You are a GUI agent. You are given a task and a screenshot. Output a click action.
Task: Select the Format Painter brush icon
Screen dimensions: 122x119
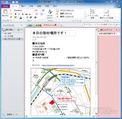pyautogui.click(x=11, y=17)
